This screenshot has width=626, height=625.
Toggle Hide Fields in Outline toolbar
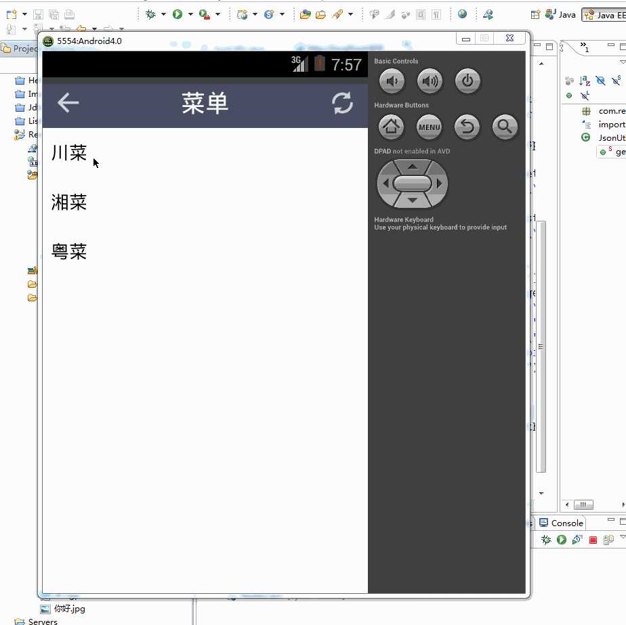pos(600,81)
